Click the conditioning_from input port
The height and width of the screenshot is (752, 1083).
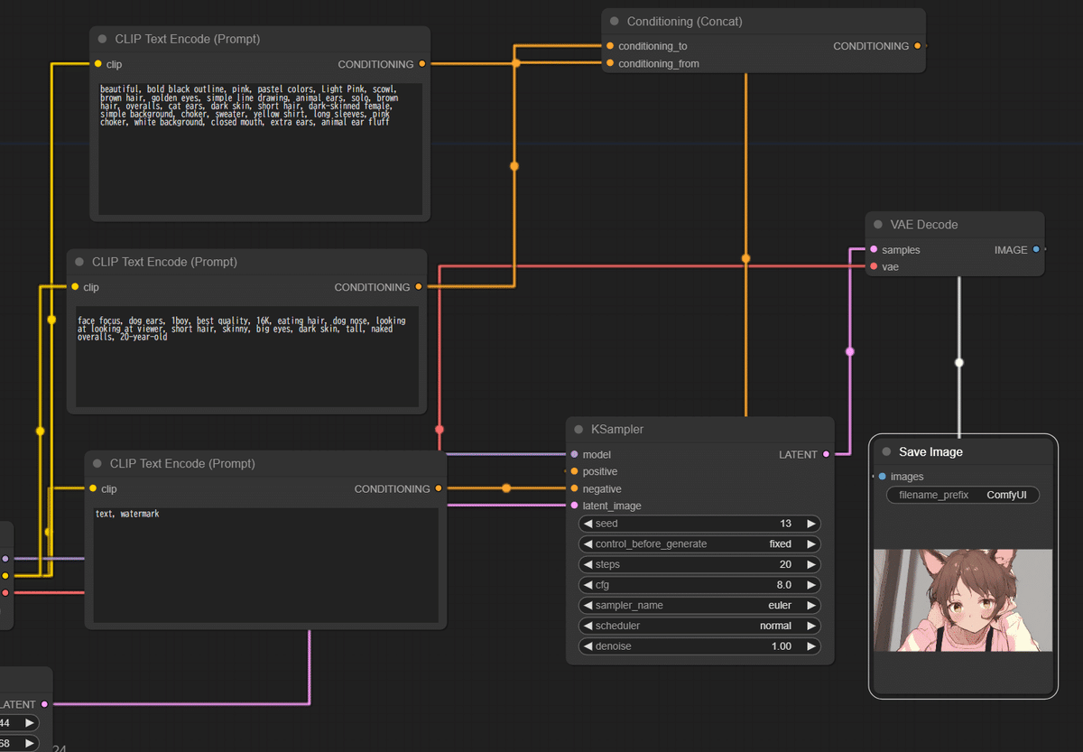point(610,63)
